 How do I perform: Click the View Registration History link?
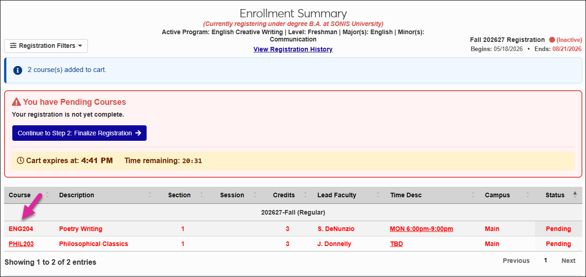[x=293, y=49]
